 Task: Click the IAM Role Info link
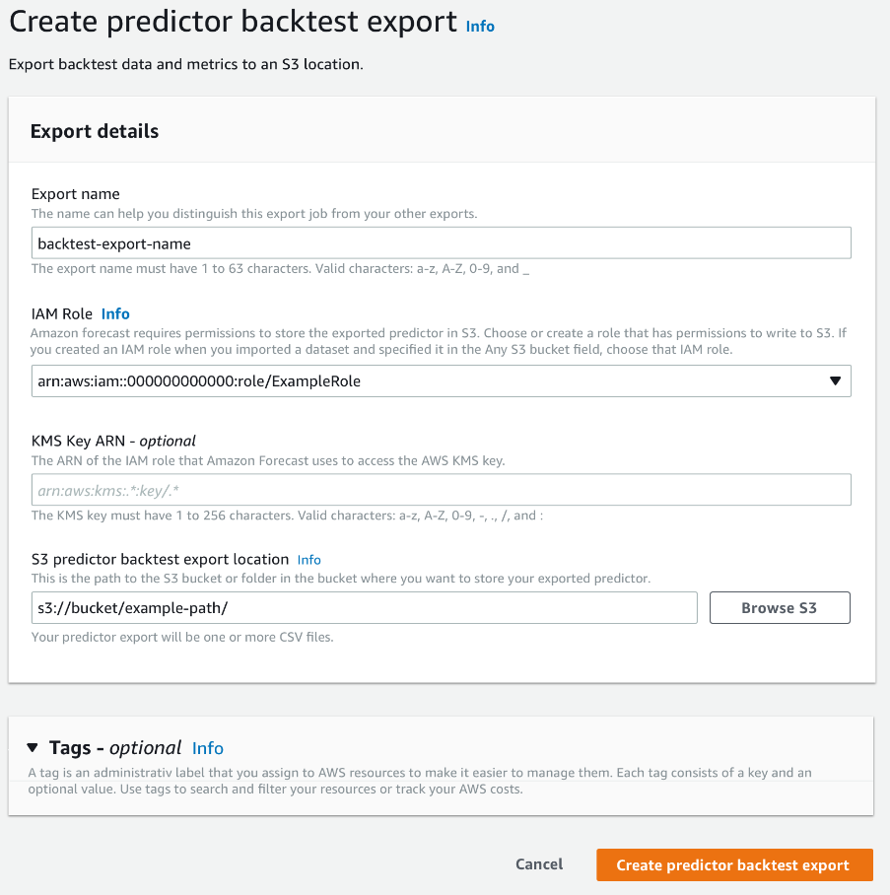(x=115, y=313)
